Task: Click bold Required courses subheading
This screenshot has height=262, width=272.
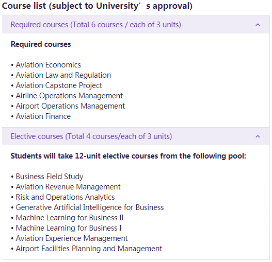Action: pyautogui.click(x=41, y=44)
